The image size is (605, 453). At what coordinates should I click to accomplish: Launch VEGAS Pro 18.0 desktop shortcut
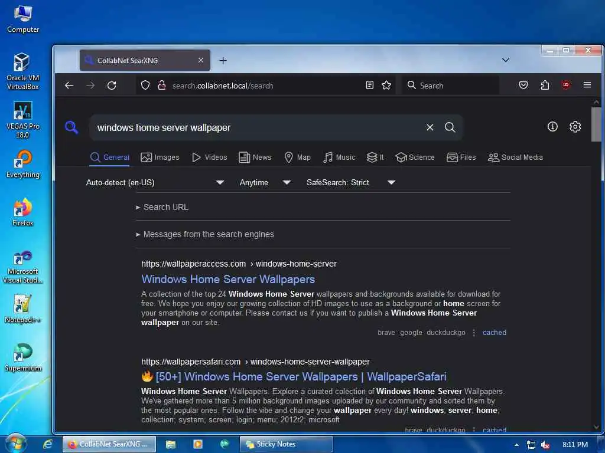23,120
